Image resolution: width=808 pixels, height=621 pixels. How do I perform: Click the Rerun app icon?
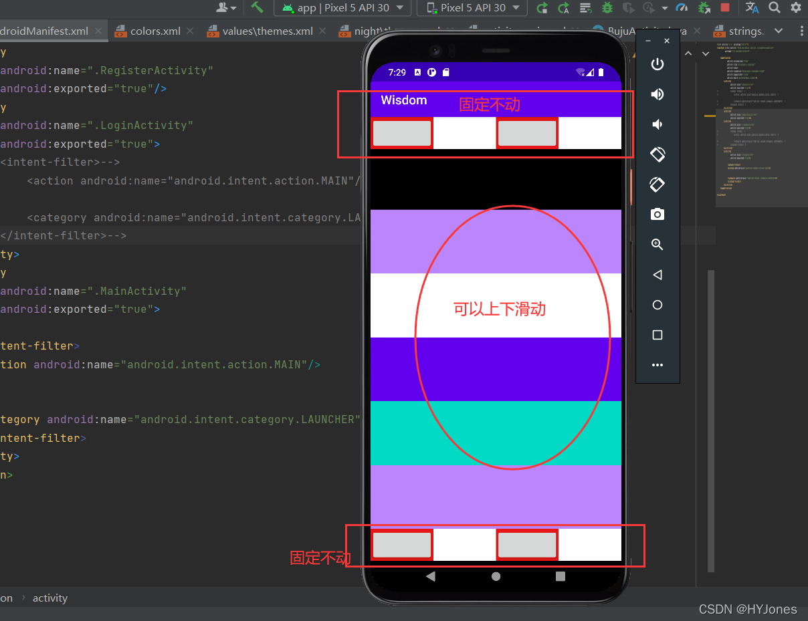click(542, 8)
